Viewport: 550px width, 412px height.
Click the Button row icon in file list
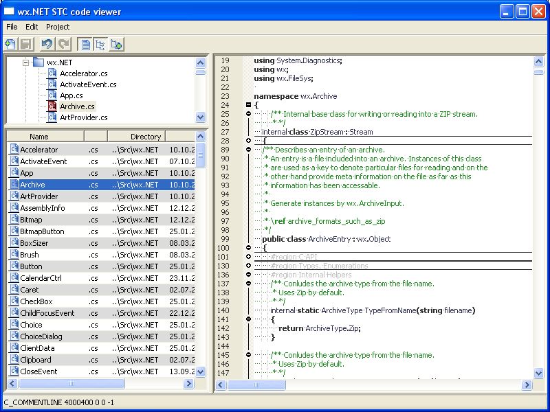click(14, 266)
